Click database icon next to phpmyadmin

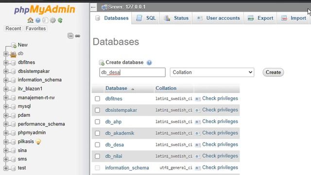click(13, 133)
